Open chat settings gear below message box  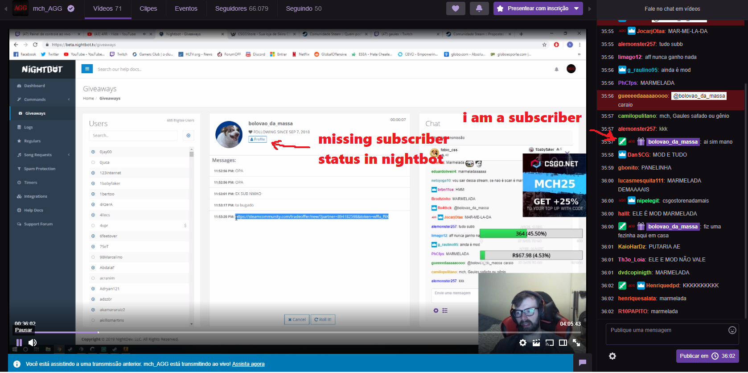(612, 356)
